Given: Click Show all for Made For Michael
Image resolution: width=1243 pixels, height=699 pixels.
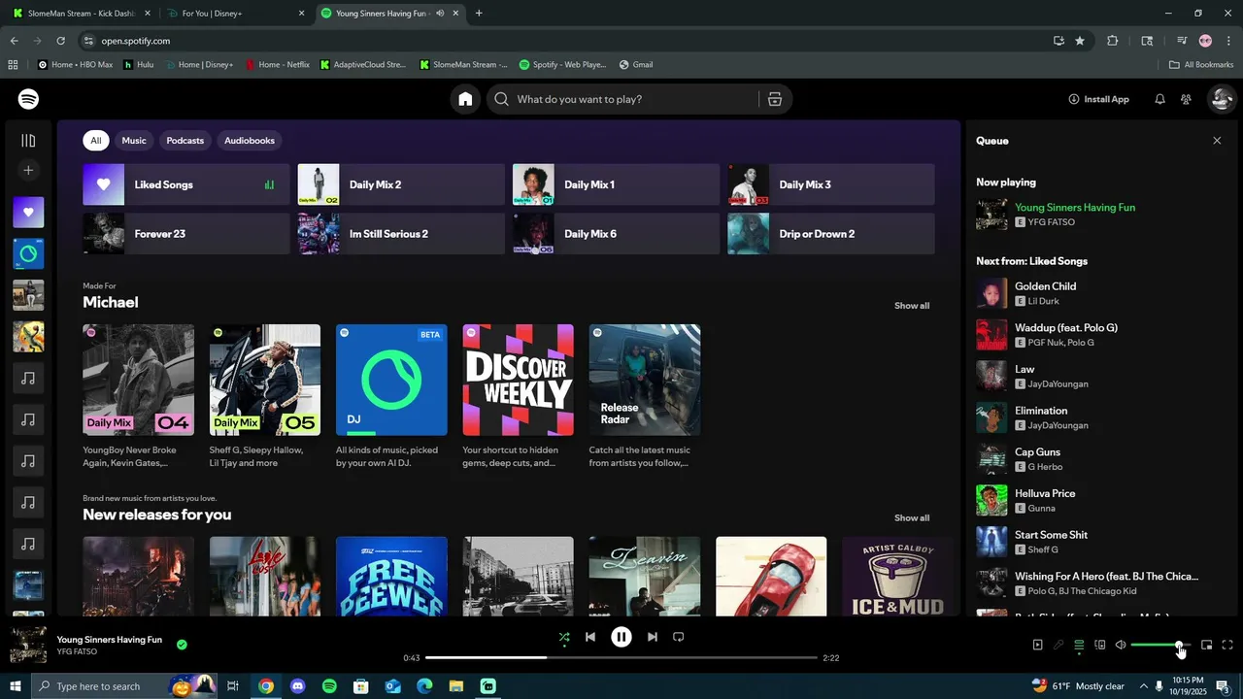Looking at the screenshot, I should pyautogui.click(x=912, y=306).
